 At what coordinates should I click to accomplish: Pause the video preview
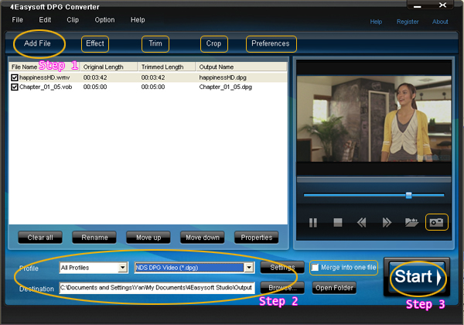click(312, 222)
